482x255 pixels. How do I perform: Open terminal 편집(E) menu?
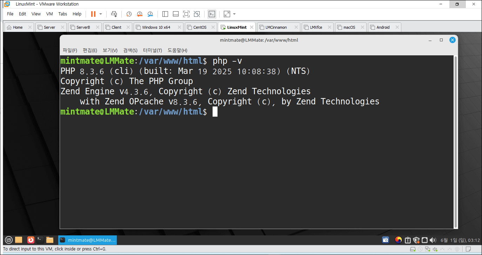90,50
